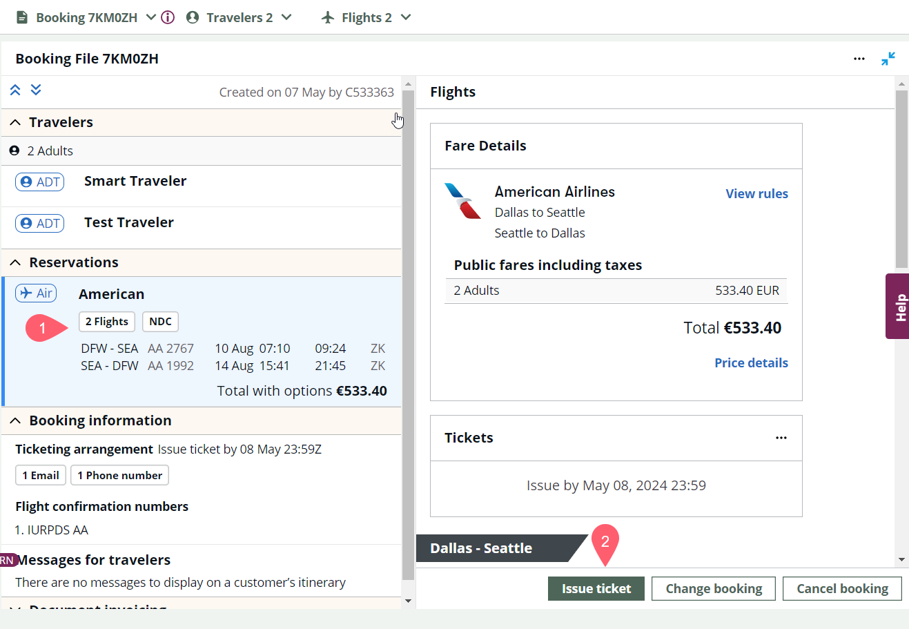The image size is (909, 629).
Task: Collapse the Reservations section
Action: [x=15, y=262]
